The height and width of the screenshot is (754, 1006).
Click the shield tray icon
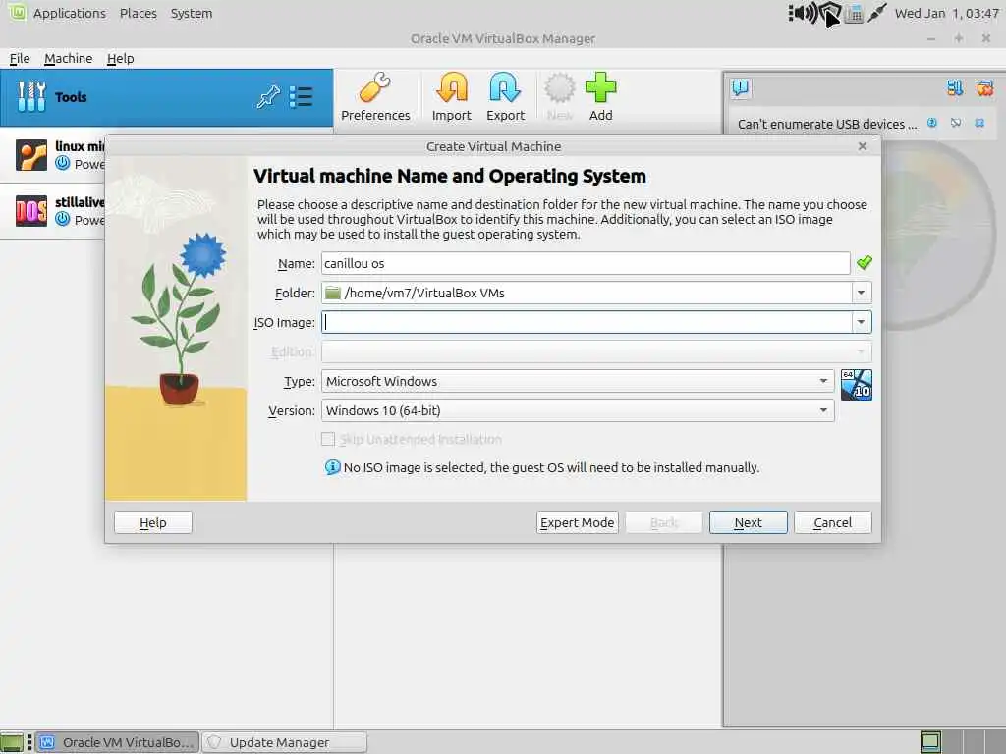pyautogui.click(x=829, y=14)
